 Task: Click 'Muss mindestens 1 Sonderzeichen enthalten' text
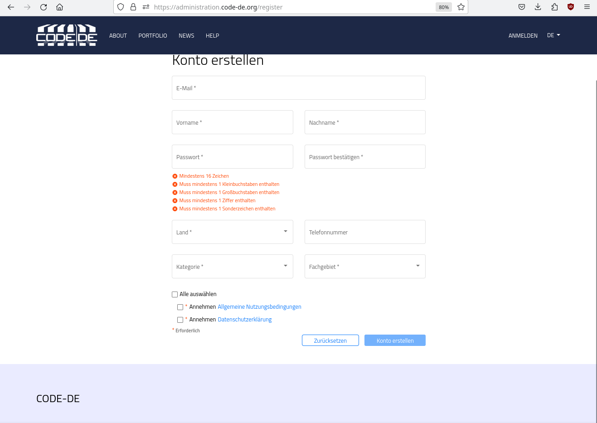227,209
